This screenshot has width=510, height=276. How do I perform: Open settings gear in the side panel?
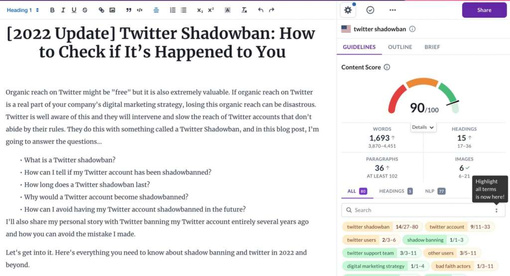point(348,10)
